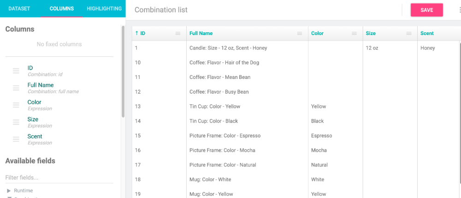Image resolution: width=461 pixels, height=198 pixels.
Task: Click the ID ascending sort arrow
Action: [x=136, y=33]
